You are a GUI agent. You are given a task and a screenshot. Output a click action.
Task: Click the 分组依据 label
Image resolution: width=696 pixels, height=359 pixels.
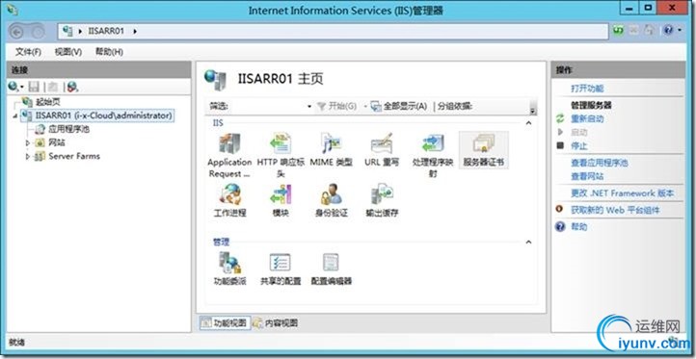(x=455, y=107)
